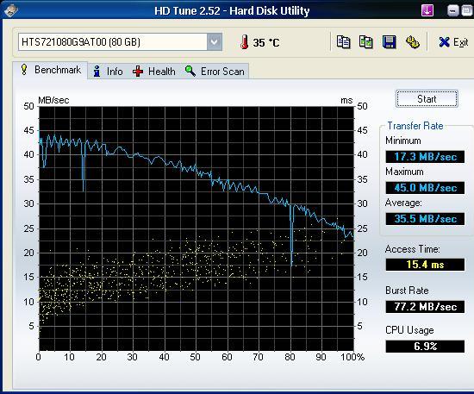
Task: Click the Access Time label
Action: (412, 249)
